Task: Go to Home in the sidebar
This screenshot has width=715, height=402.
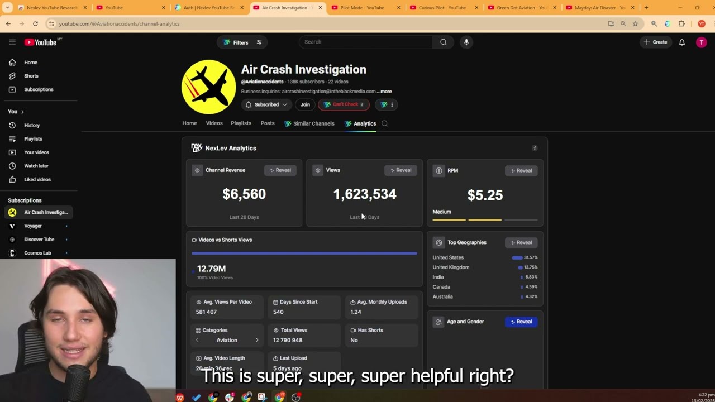Action: [x=39, y=63]
